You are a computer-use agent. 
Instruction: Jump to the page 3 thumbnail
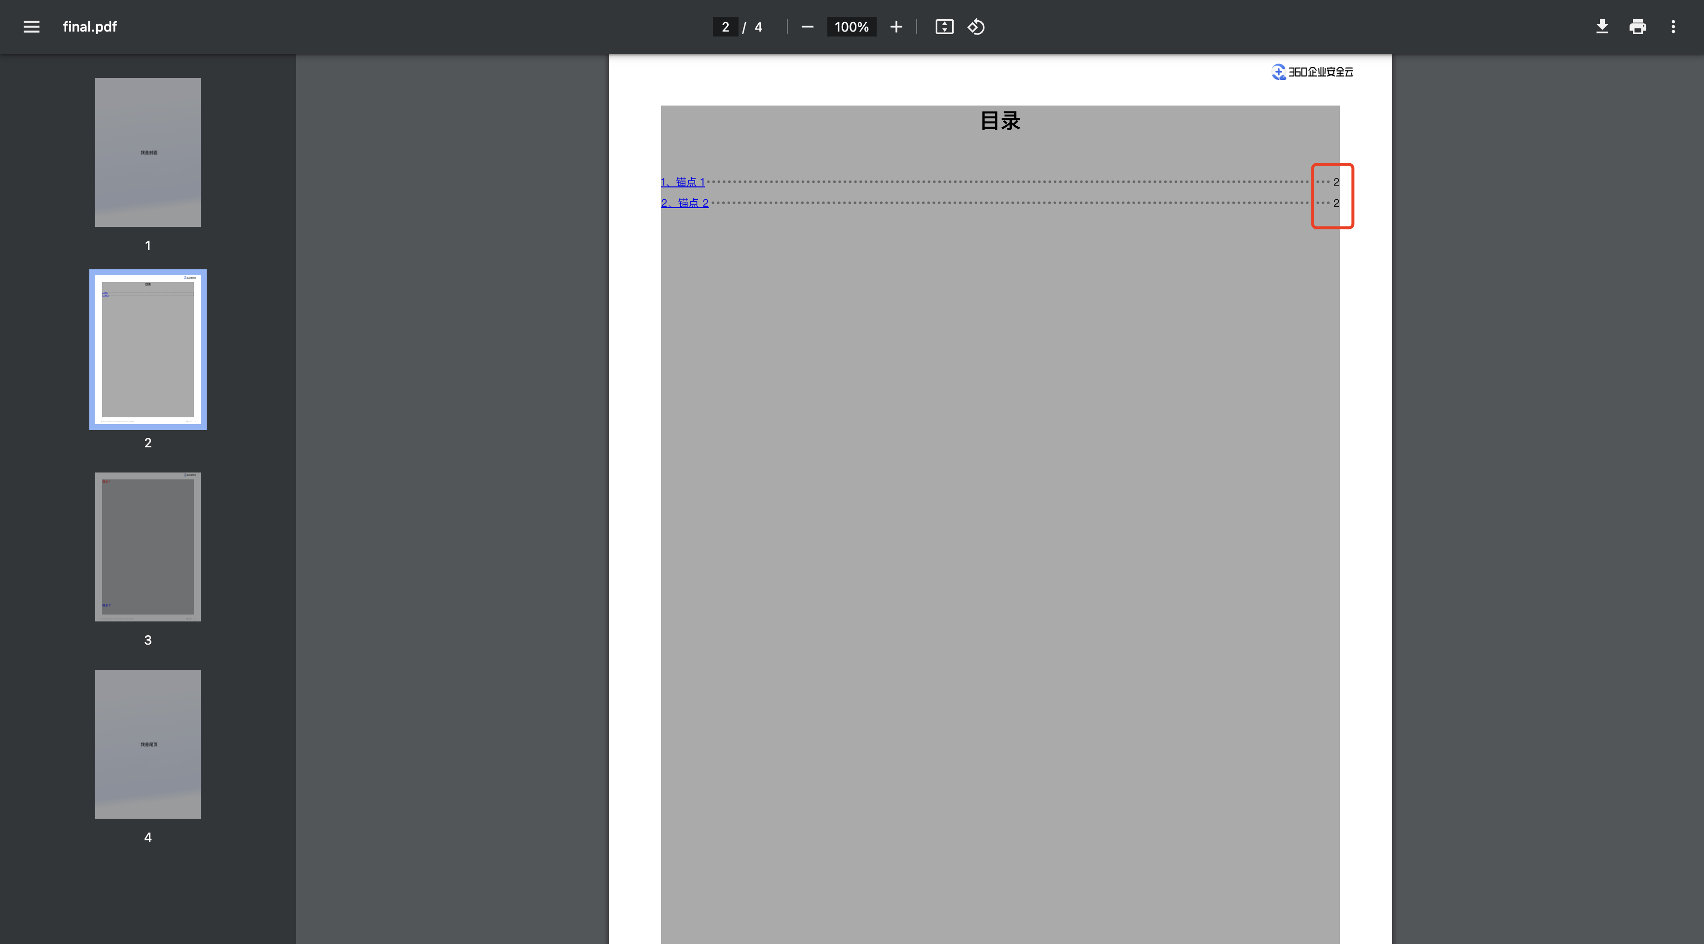coord(148,546)
